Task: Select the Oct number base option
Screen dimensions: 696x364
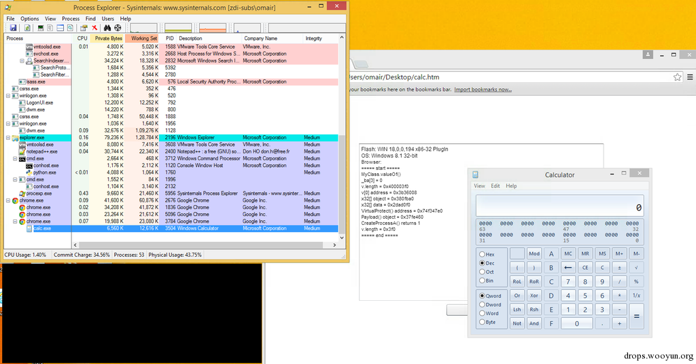Action: [487, 272]
